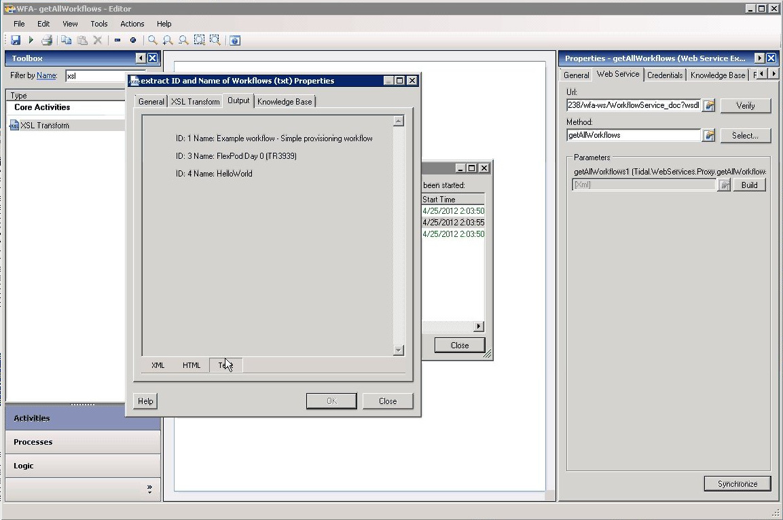The height and width of the screenshot is (520, 783).
Task: Click the OK button in dialog
Action: point(331,401)
